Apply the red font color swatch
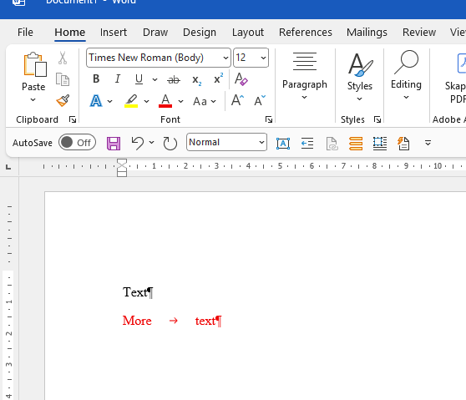466x400 pixels. pos(165,101)
